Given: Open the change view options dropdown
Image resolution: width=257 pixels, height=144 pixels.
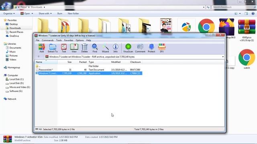Looking at the screenshot, I should 240,14.
